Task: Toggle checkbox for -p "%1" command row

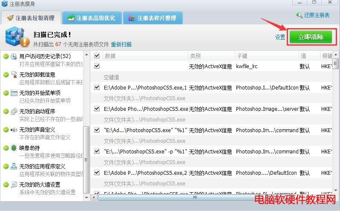Action: click(97, 151)
